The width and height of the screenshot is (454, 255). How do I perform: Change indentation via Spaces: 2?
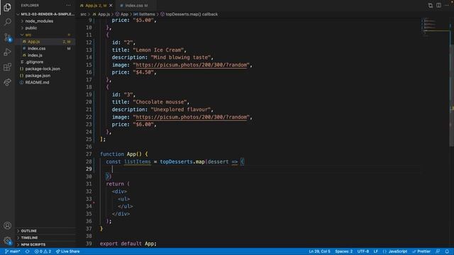[343, 251]
